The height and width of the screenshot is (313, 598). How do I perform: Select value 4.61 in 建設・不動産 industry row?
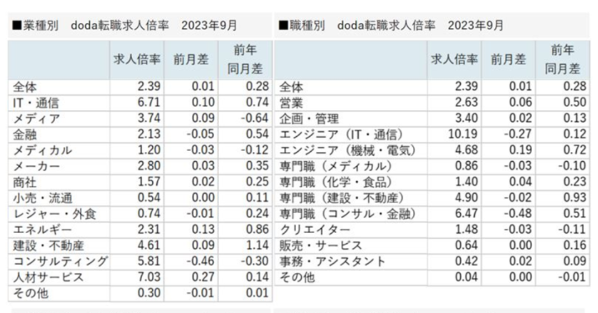point(149,245)
